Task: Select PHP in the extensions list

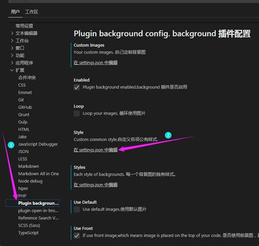Action: [x=22, y=196]
